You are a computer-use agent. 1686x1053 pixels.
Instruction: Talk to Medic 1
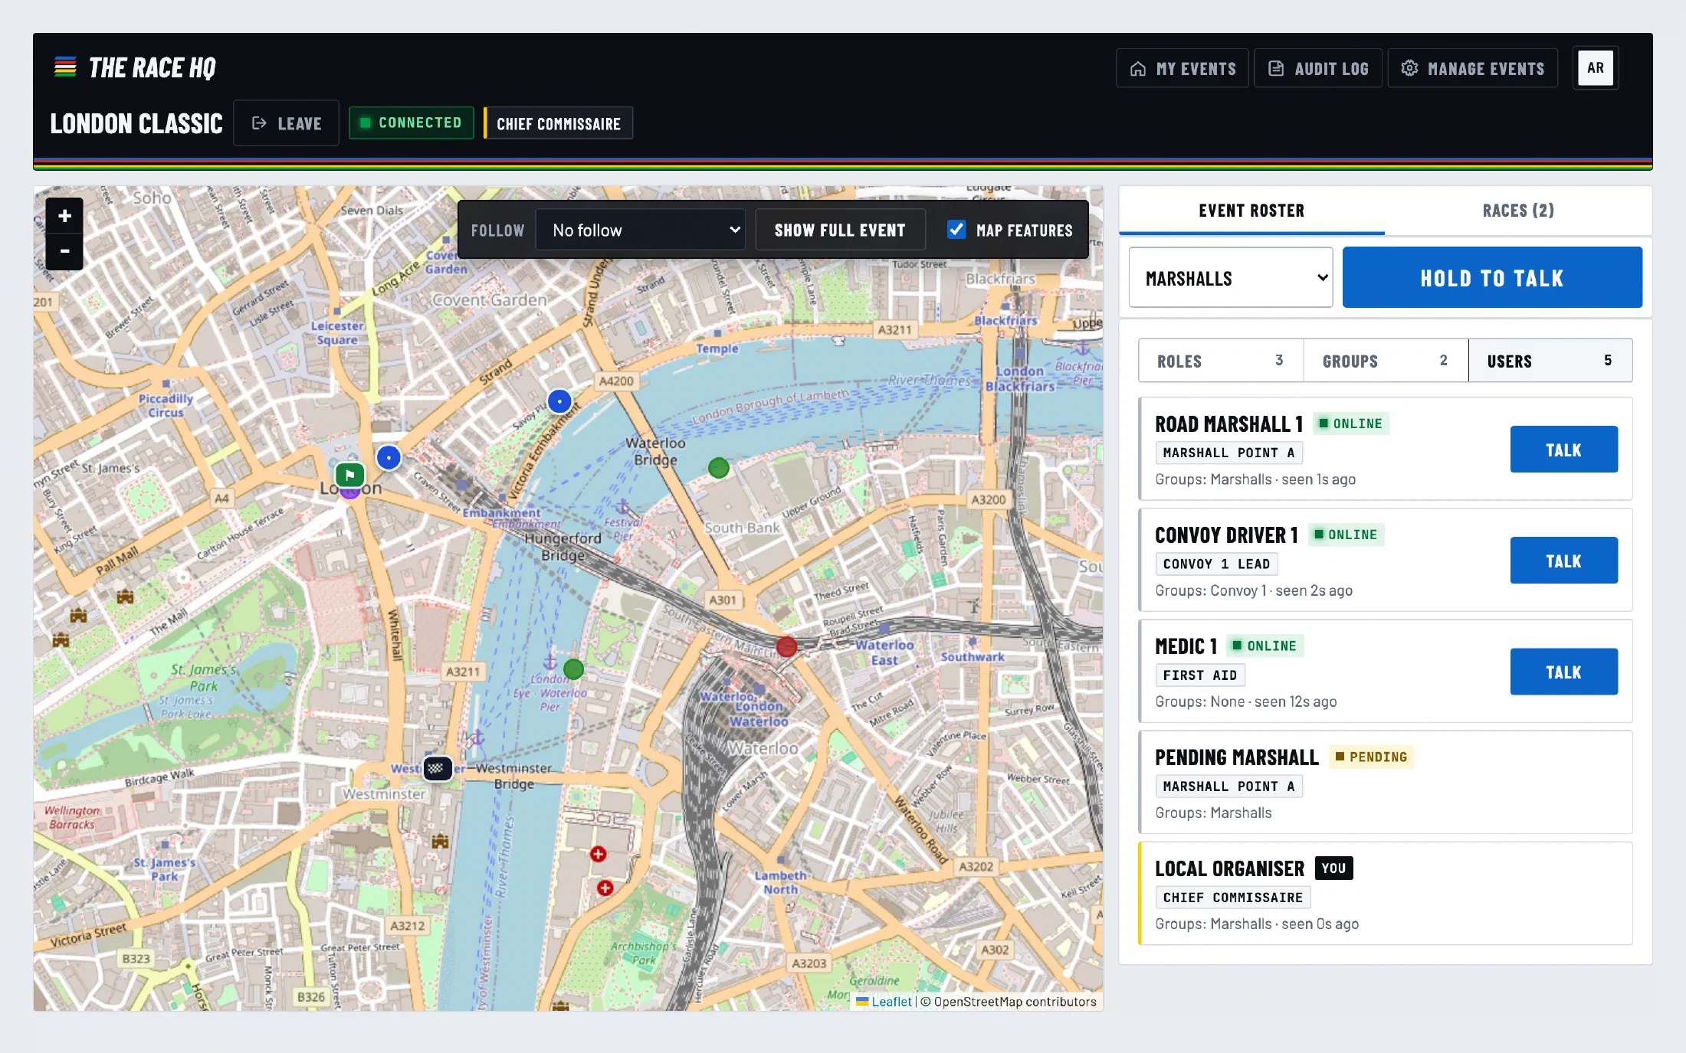pyautogui.click(x=1563, y=672)
